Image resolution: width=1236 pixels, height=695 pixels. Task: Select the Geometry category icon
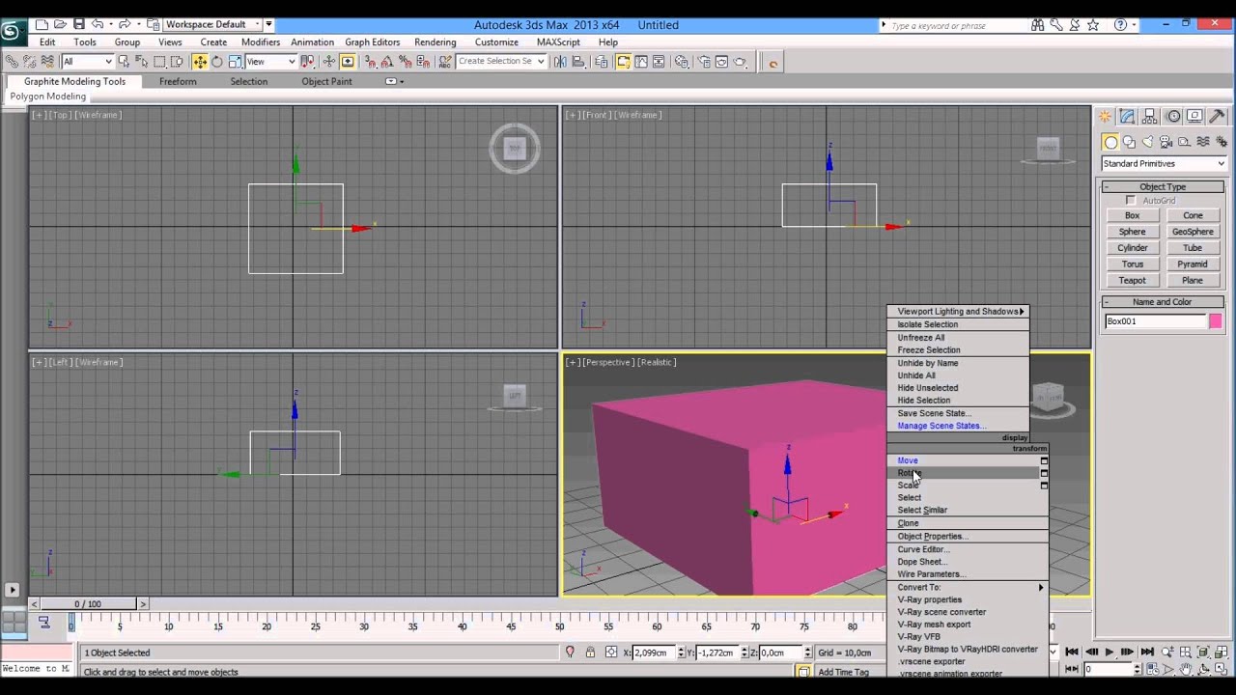[x=1110, y=142]
